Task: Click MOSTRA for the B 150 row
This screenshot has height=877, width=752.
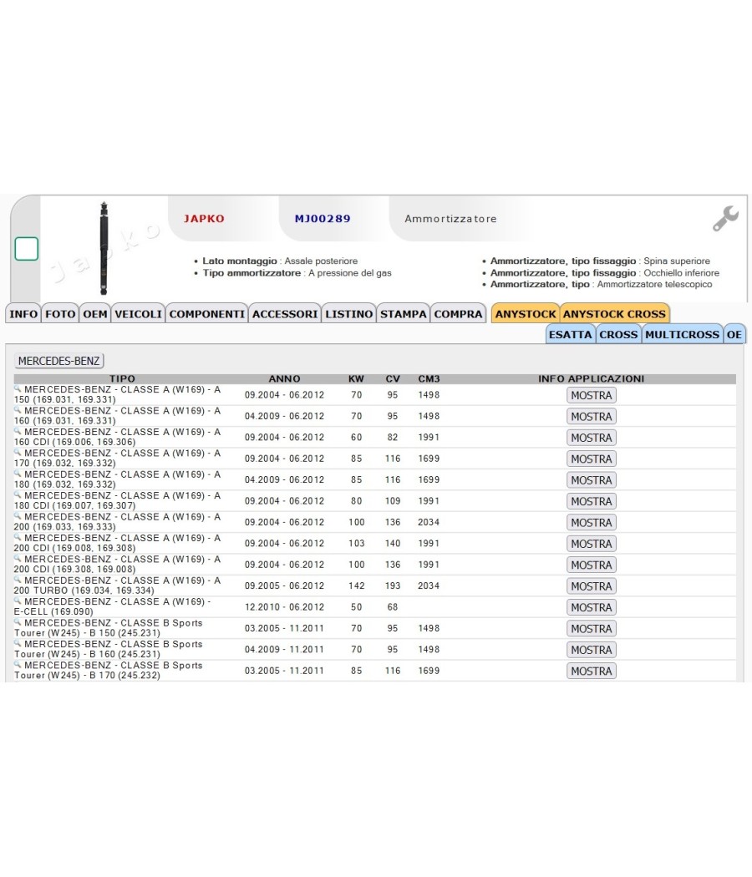Action: click(x=592, y=629)
